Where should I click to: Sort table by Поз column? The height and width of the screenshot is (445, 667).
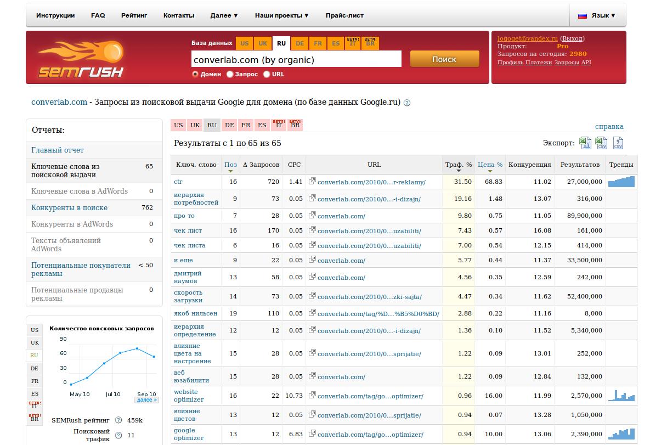pos(230,165)
